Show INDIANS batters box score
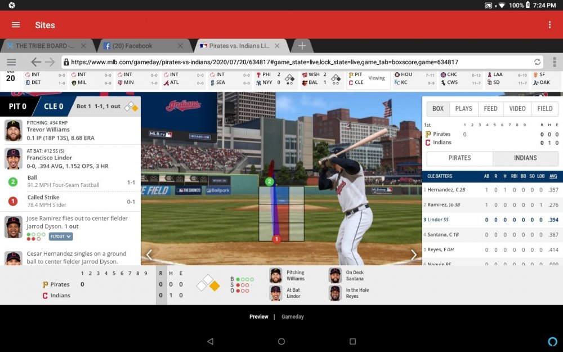This screenshot has width=563, height=352. click(525, 158)
